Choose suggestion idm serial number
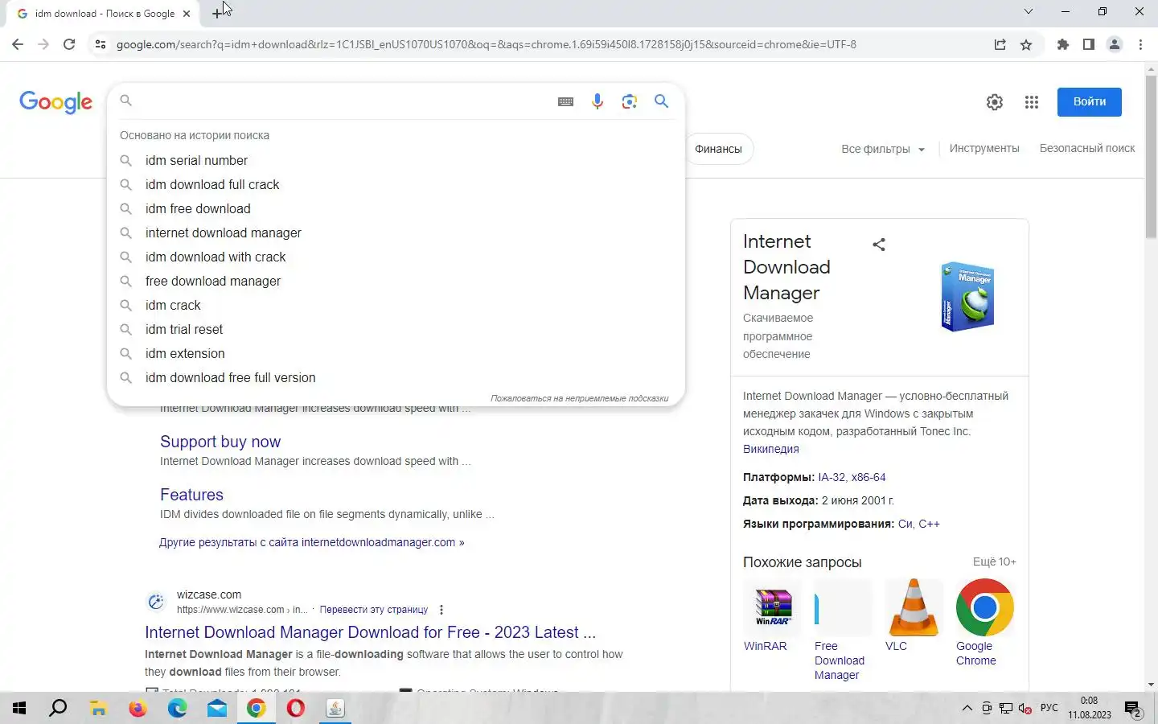The height and width of the screenshot is (724, 1158). click(x=396, y=160)
